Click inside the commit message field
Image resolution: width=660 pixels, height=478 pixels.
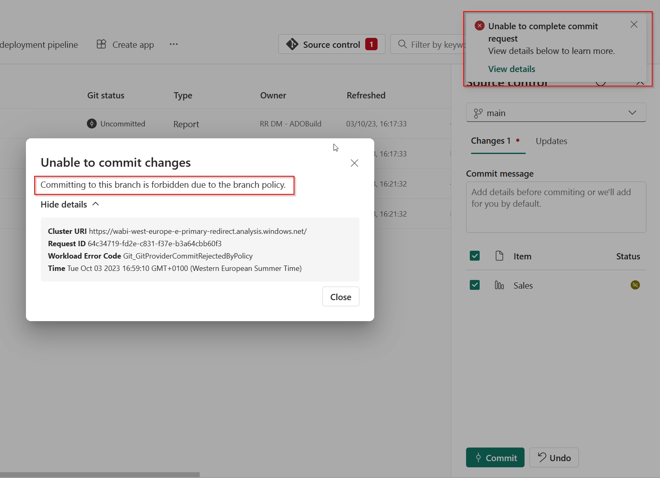point(555,206)
